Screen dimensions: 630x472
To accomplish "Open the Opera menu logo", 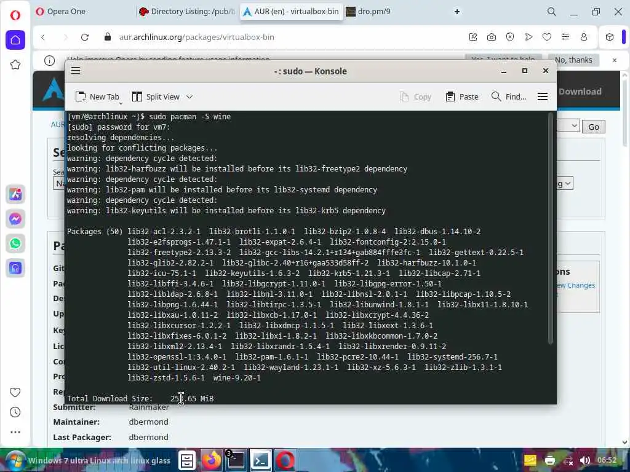I will point(15,15).
